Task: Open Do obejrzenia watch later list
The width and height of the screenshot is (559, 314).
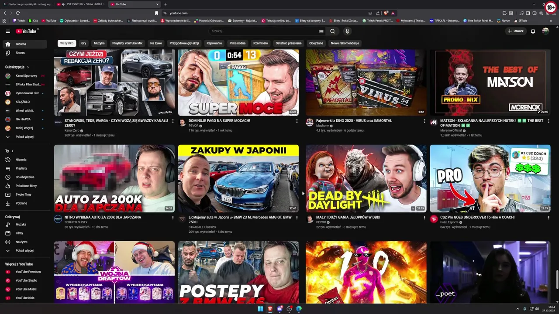Action: (x=24, y=177)
